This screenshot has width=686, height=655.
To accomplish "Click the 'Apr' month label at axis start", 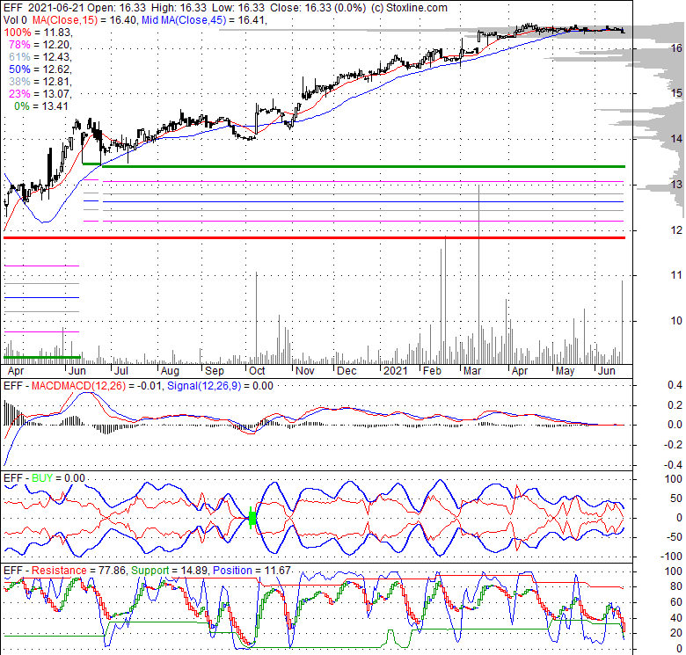I will click(16, 371).
